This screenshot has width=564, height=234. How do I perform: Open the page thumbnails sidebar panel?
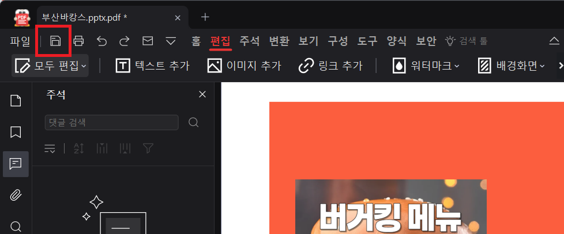(16, 101)
